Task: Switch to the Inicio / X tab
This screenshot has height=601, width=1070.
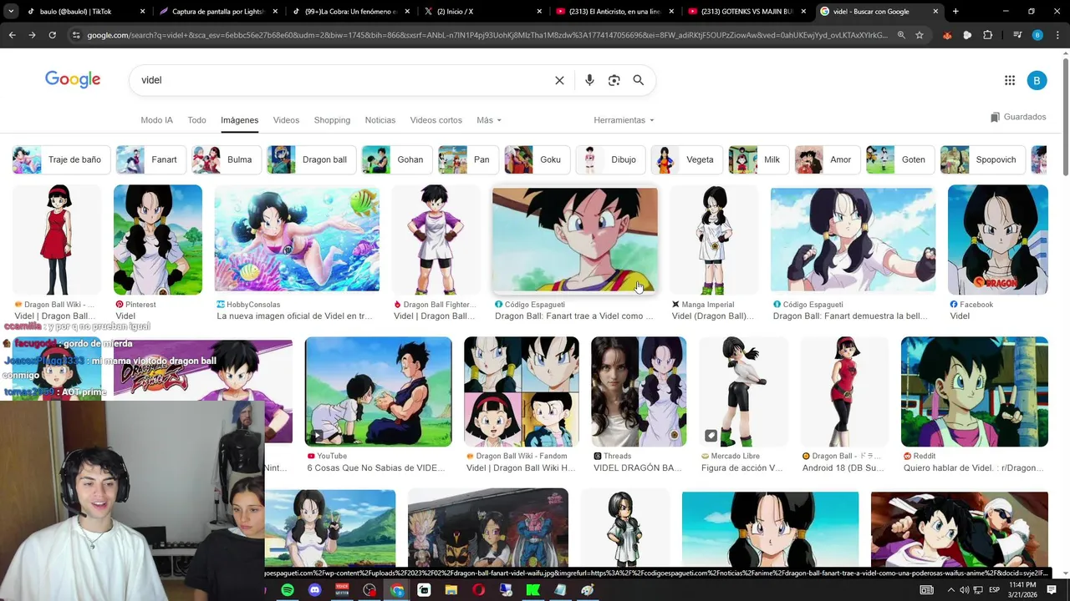Action: click(x=481, y=12)
